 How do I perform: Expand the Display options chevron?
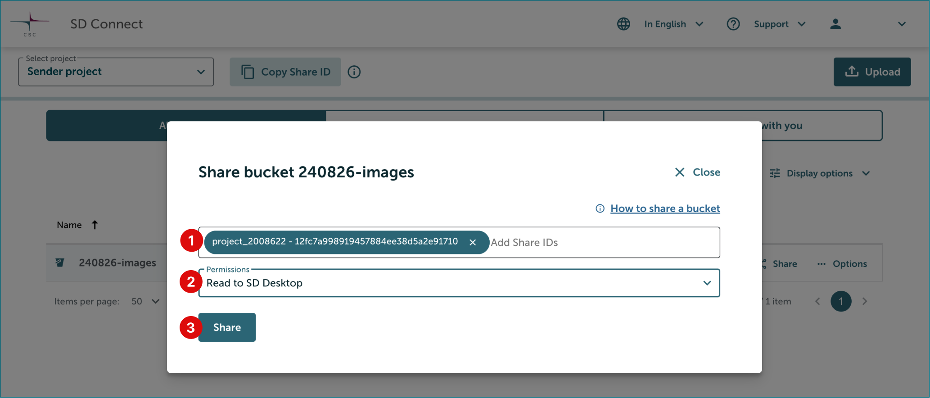point(866,173)
